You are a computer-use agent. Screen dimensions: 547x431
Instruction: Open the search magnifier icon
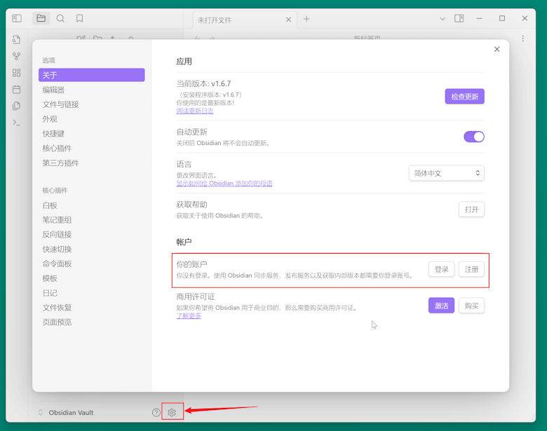[x=60, y=19]
